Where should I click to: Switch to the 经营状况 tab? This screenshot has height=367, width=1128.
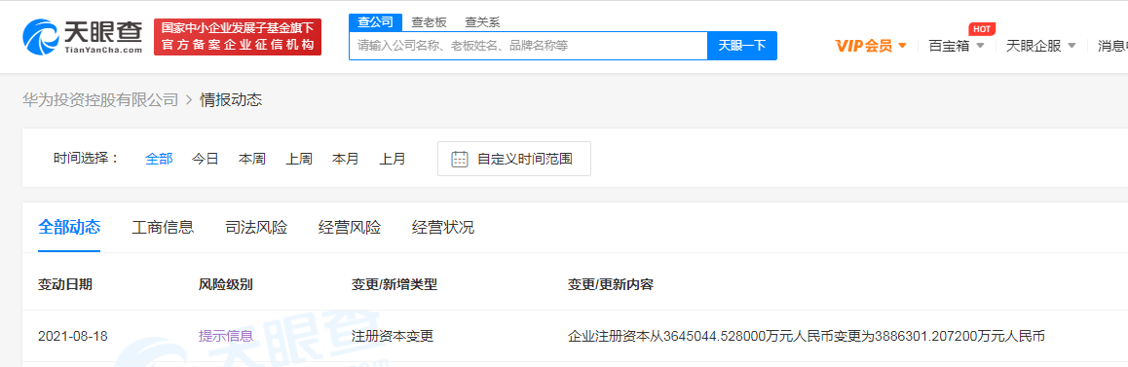pyautogui.click(x=443, y=228)
